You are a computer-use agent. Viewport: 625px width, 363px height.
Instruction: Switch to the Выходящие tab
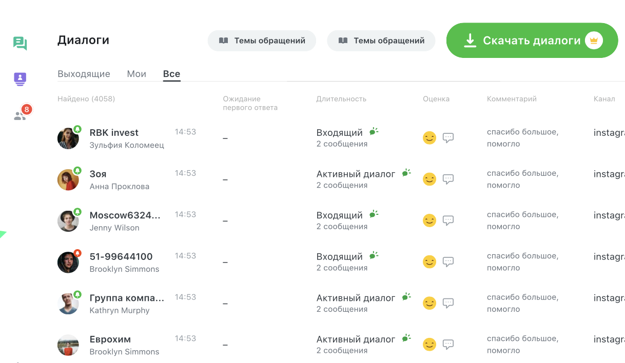(x=84, y=74)
